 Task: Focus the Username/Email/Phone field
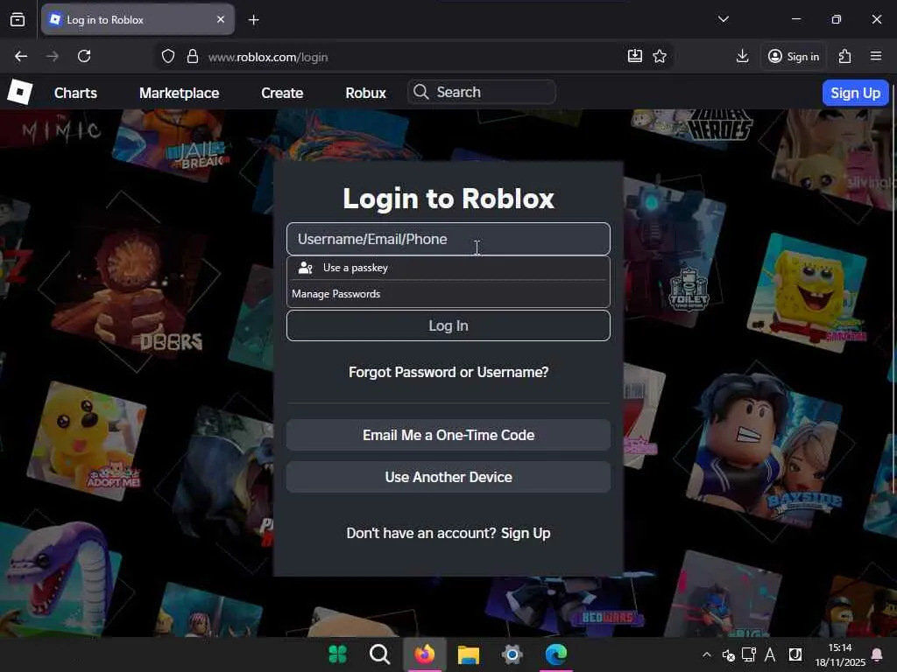pos(448,239)
